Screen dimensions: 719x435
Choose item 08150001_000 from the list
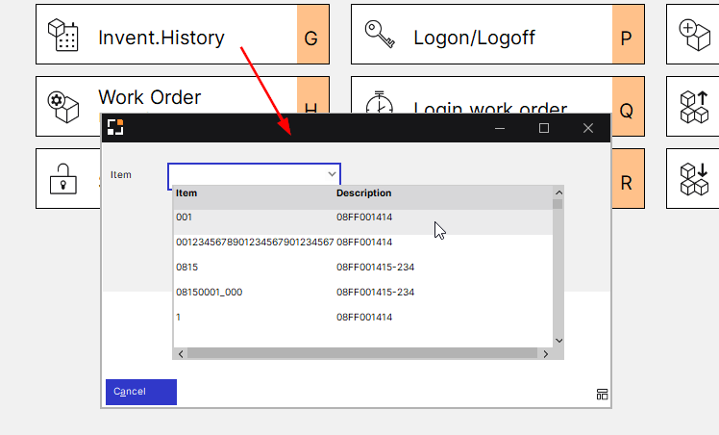[209, 292]
